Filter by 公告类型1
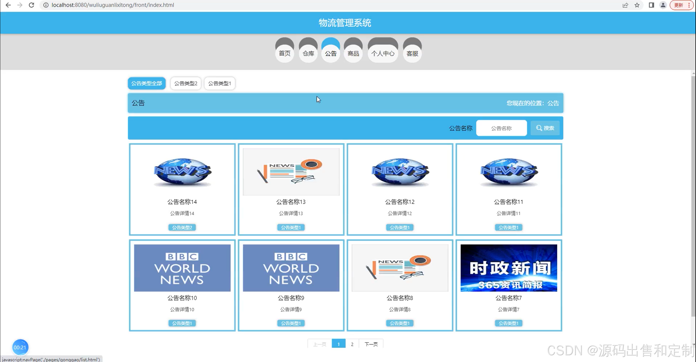 (219, 83)
